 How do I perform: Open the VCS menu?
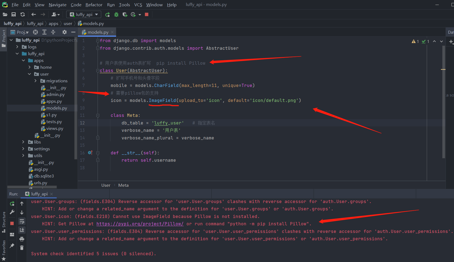[x=138, y=5]
